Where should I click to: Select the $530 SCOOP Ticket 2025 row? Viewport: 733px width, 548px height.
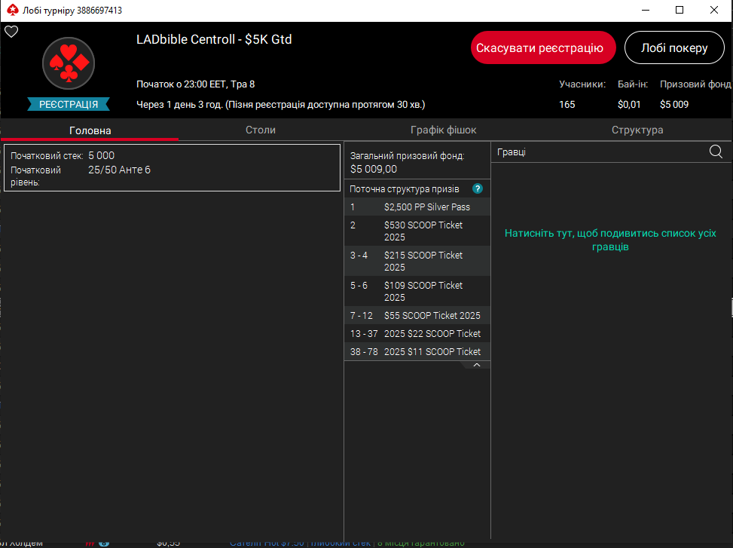(x=417, y=231)
